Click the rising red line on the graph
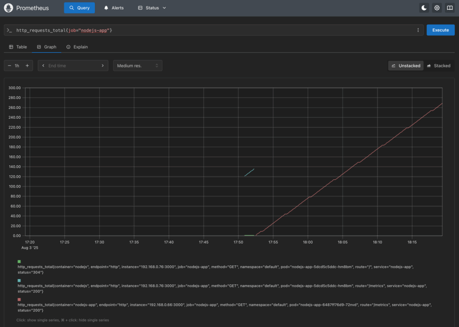 coord(348,170)
